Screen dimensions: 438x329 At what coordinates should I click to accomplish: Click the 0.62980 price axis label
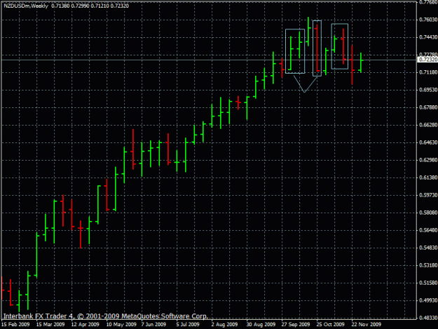pos(428,160)
